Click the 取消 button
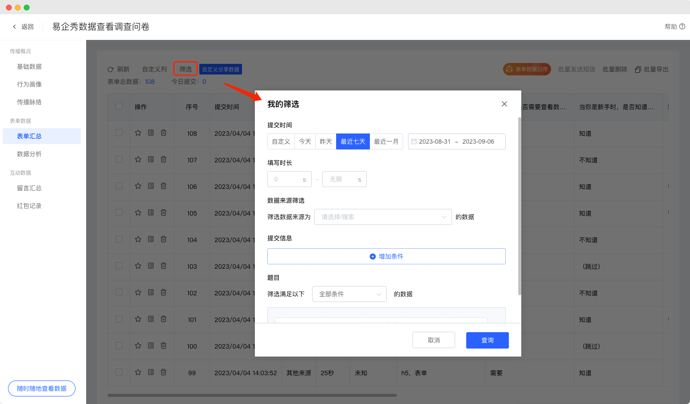 [x=433, y=340]
